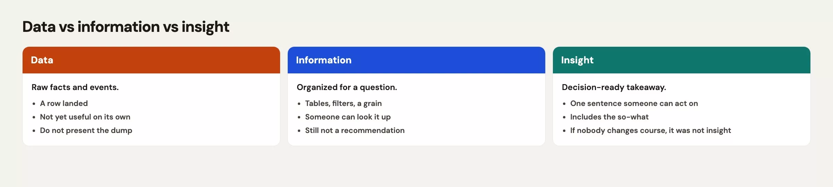This screenshot has width=833, height=187.
Task: Select 'One sentence someone can act on' bullet
Action: coord(634,103)
